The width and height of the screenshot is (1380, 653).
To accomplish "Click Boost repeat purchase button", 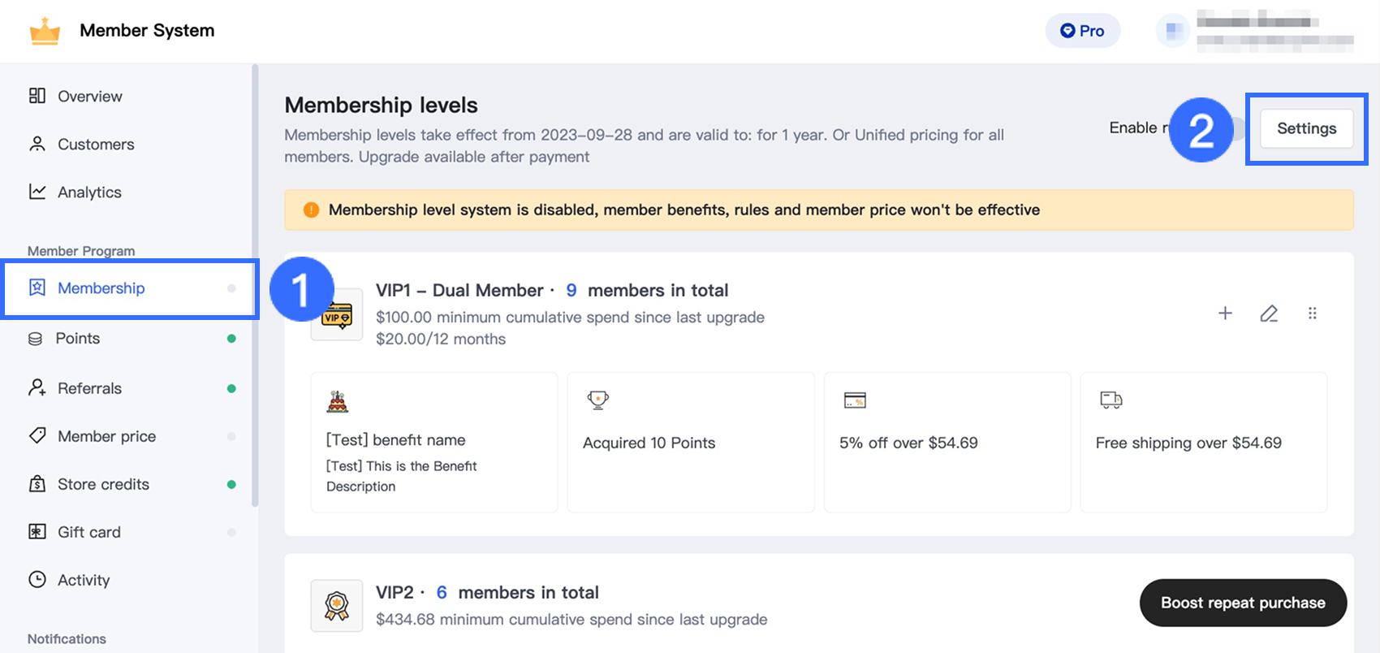I will point(1242,603).
